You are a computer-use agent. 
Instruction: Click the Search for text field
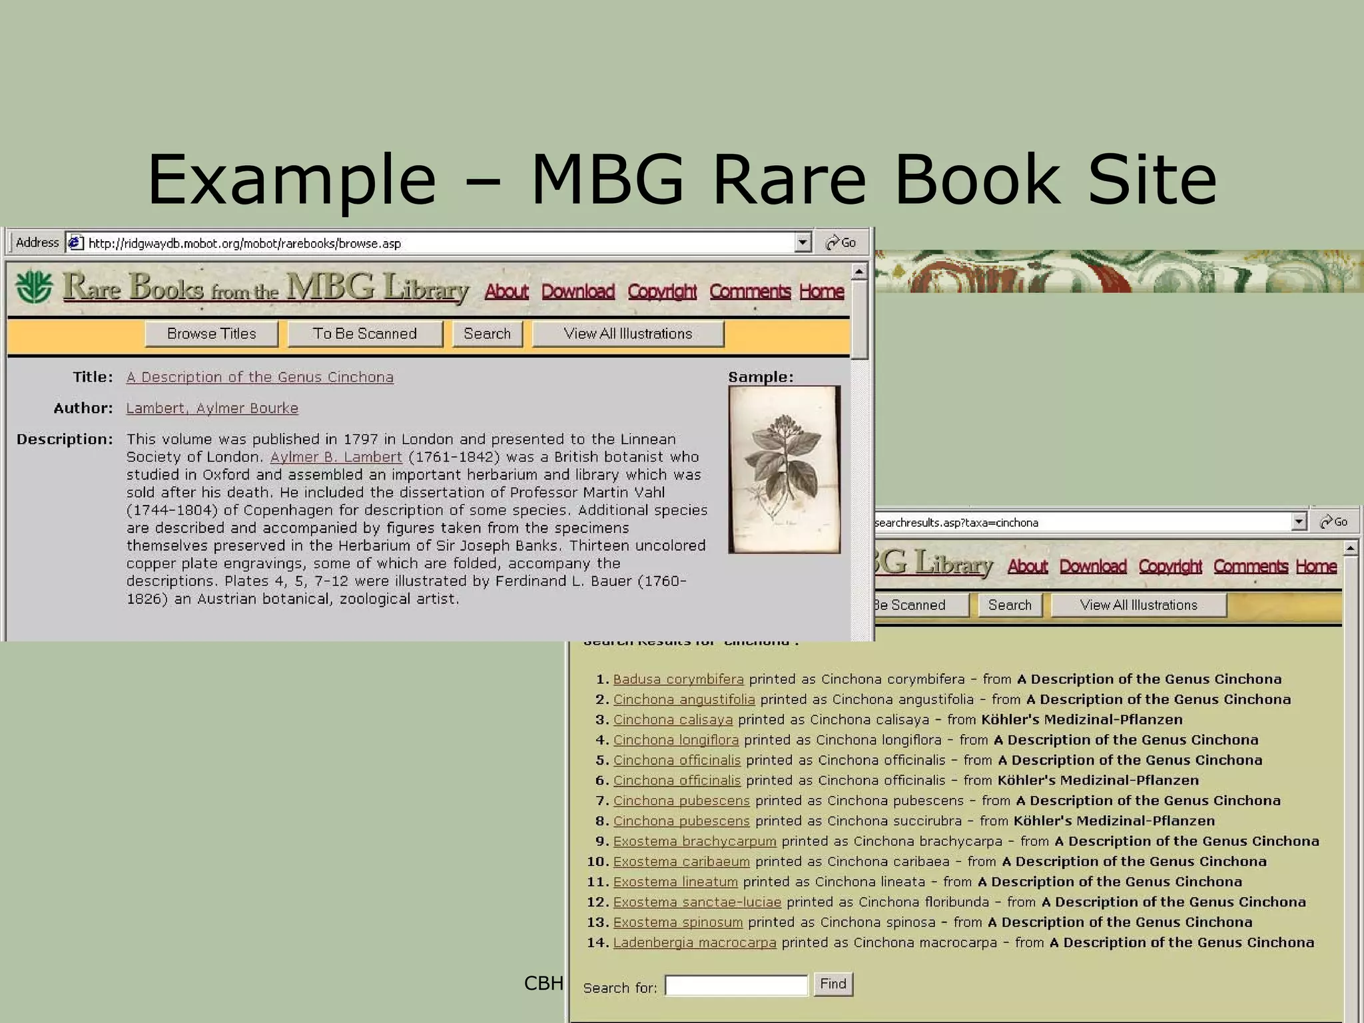[737, 985]
